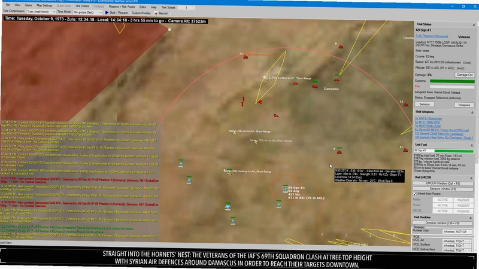Select the 69 Sqn #1 aircraft icon on map
The image size is (479, 269).
285,189
